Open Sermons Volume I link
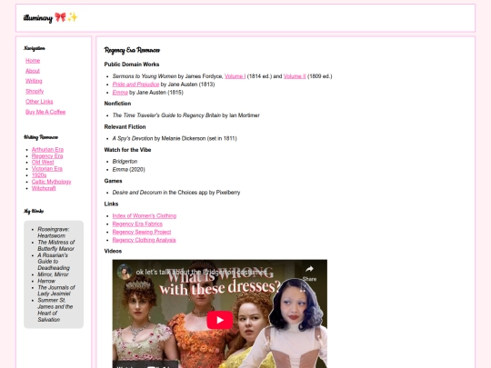Viewport: 491px width, 368px height. tap(235, 76)
